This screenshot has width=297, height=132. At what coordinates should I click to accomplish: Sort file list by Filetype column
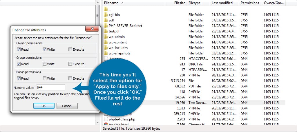pyautogui.click(x=198, y=3)
